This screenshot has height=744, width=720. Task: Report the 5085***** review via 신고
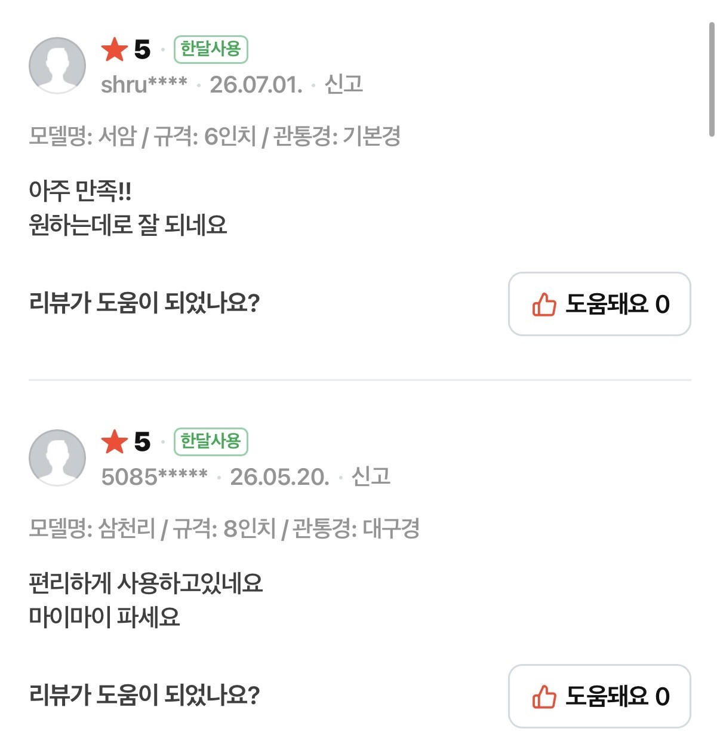[371, 476]
